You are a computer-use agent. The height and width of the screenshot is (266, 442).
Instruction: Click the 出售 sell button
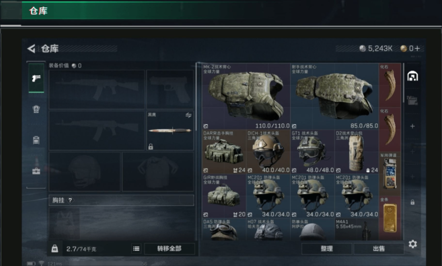click(x=378, y=249)
